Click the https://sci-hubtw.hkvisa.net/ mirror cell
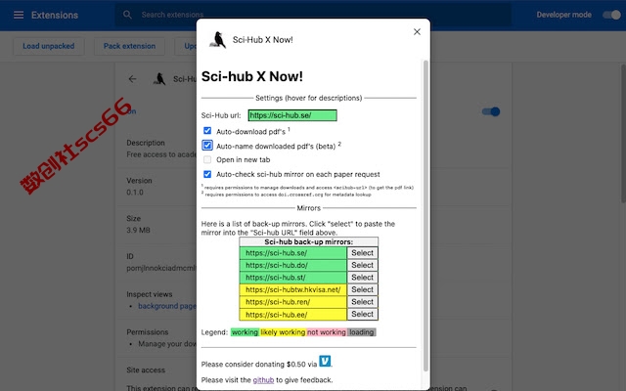626x391 pixels. click(293, 289)
